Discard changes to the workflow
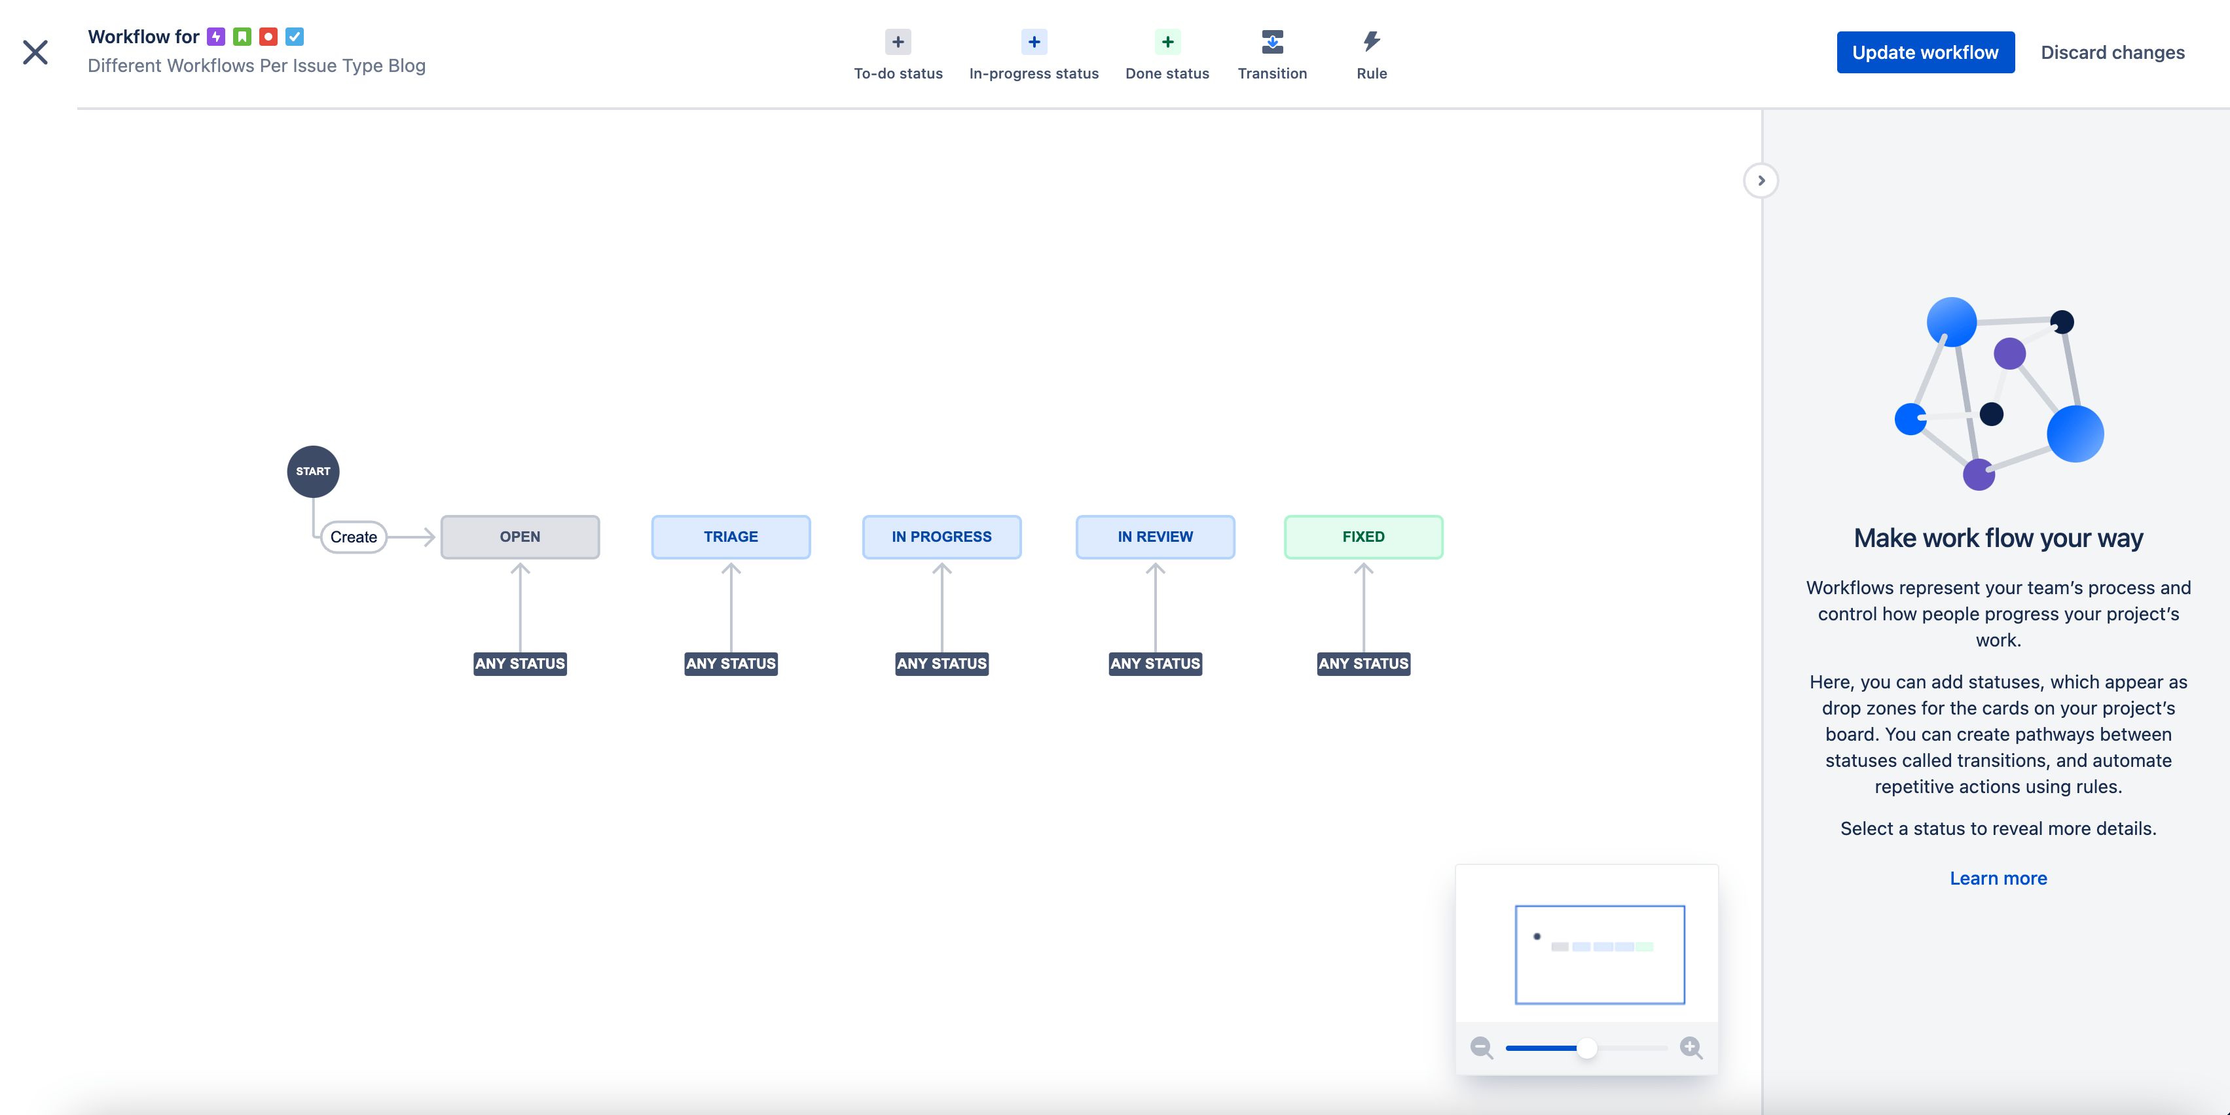 (2113, 52)
